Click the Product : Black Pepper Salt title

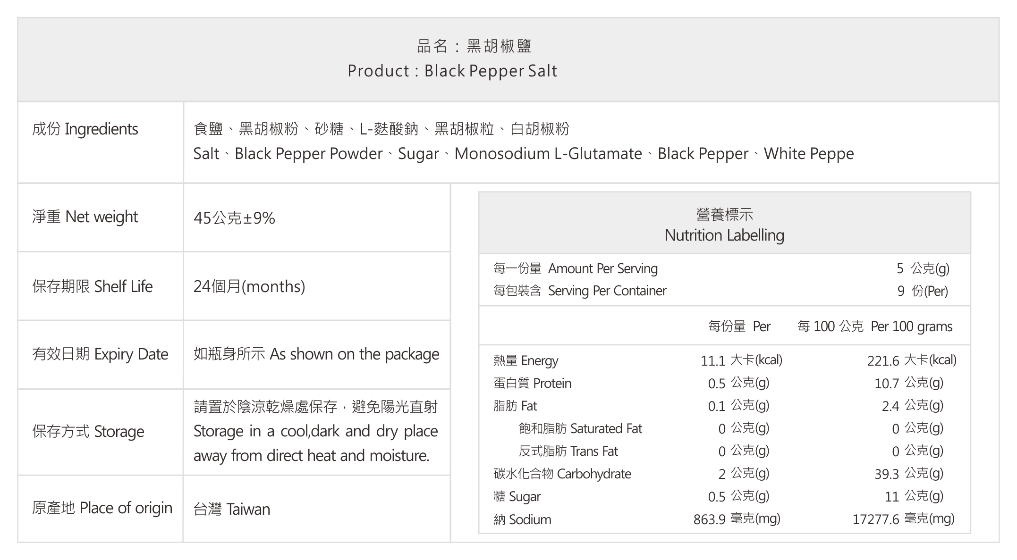click(452, 71)
